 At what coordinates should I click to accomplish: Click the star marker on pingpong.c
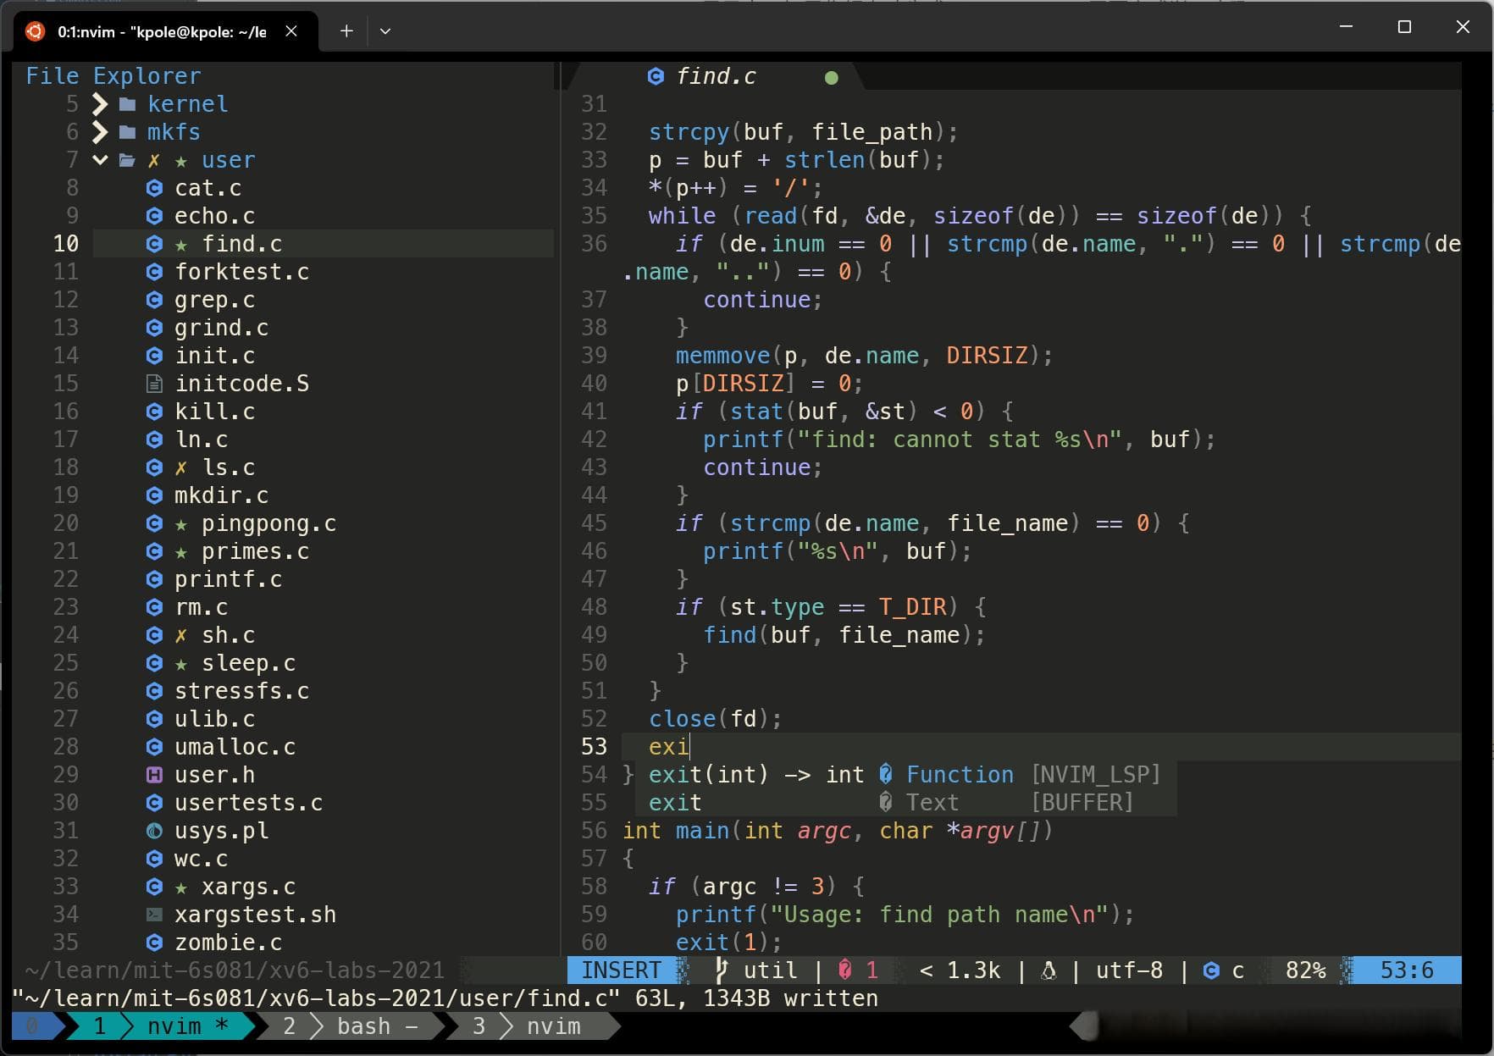[181, 524]
